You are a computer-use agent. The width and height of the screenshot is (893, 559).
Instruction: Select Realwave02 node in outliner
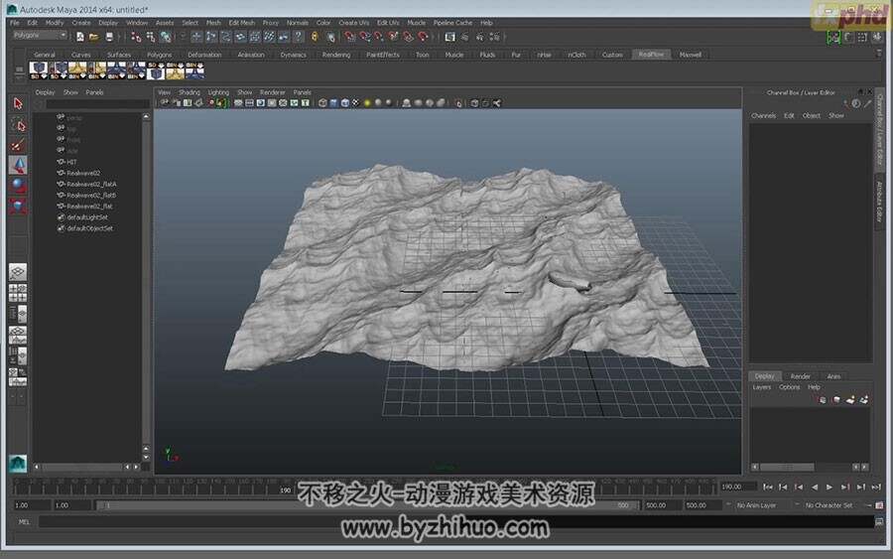point(83,173)
